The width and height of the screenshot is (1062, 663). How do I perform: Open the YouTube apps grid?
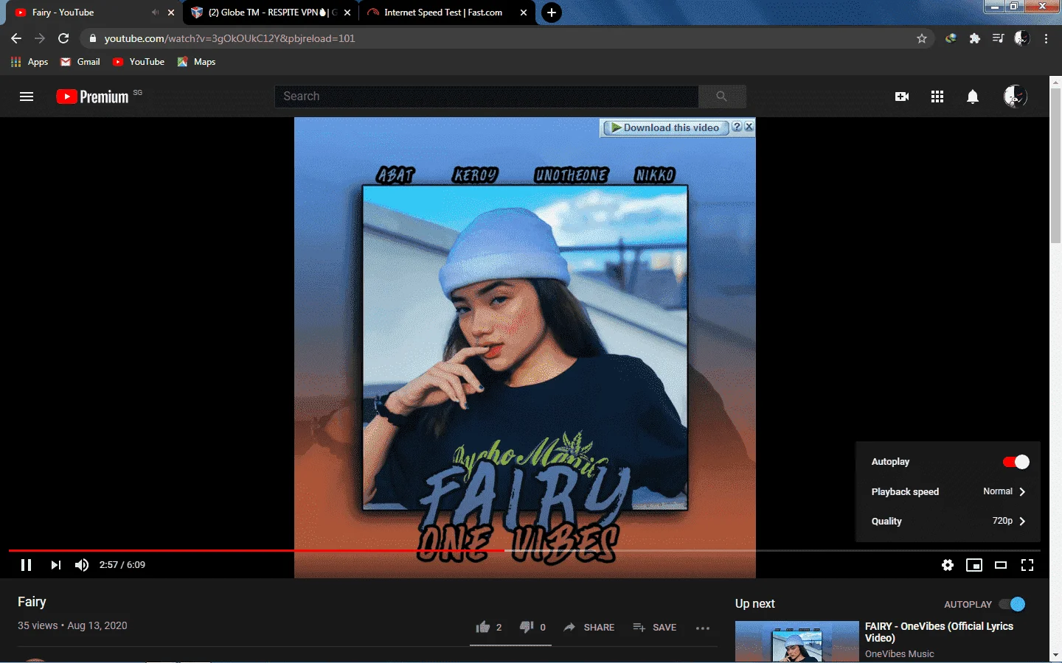tap(937, 97)
